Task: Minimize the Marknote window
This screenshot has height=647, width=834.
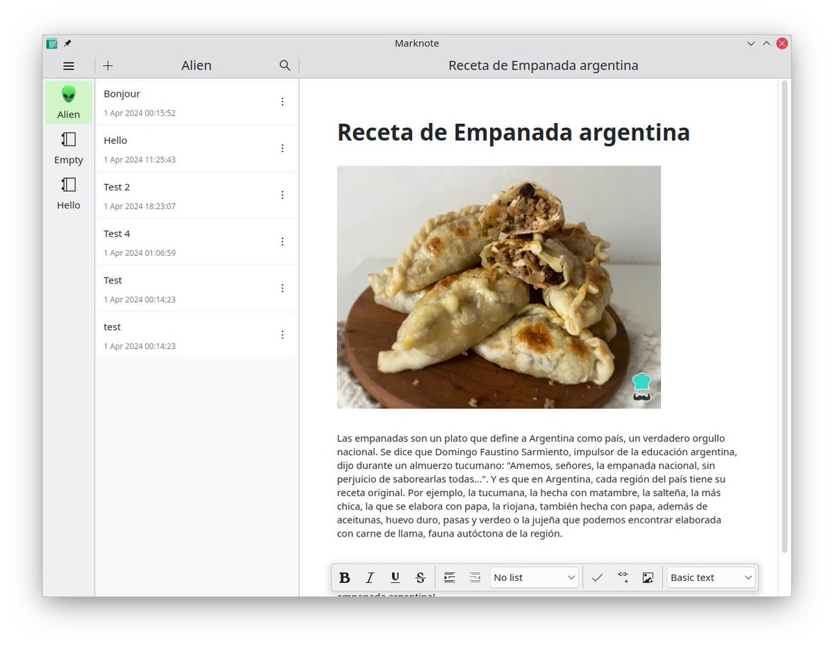Action: click(751, 44)
